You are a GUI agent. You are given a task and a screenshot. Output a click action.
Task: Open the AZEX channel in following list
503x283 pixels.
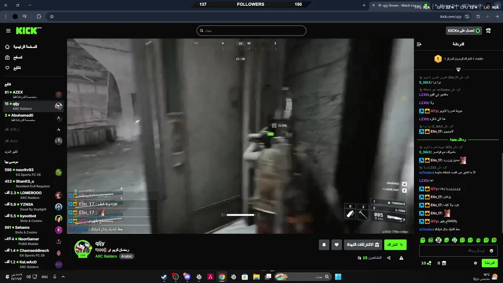pos(33,94)
